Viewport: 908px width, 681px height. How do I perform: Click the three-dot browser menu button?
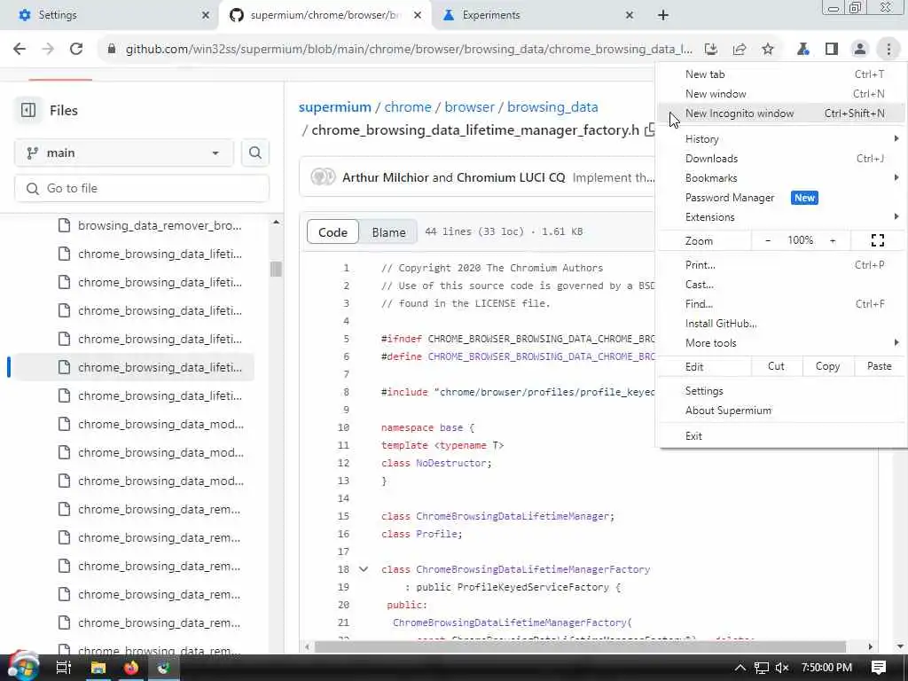(888, 50)
